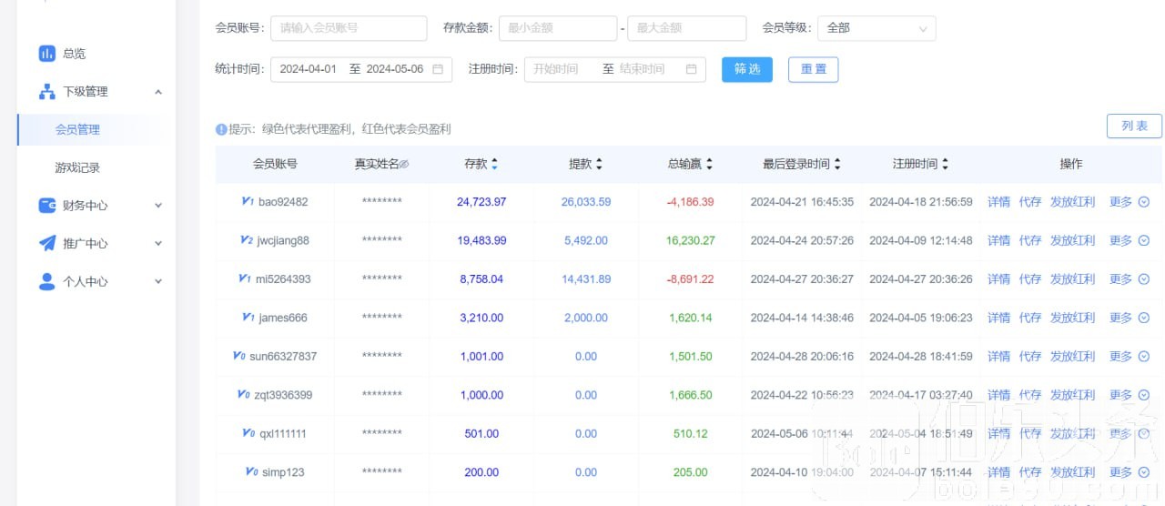This screenshot has width=1165, height=506.
Task: Click account name simp123
Action: (283, 472)
